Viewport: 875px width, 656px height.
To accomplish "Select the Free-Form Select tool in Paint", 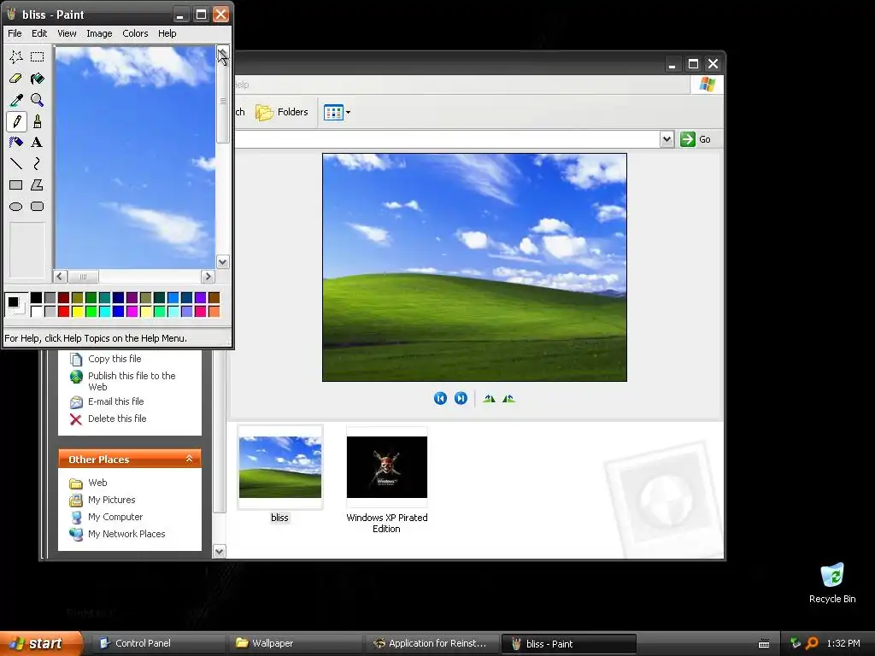I will 16,57.
